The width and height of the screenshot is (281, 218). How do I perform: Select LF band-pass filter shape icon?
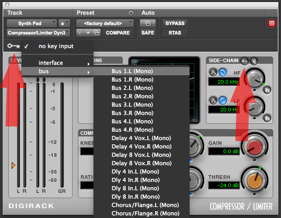pyautogui.click(x=213, y=101)
